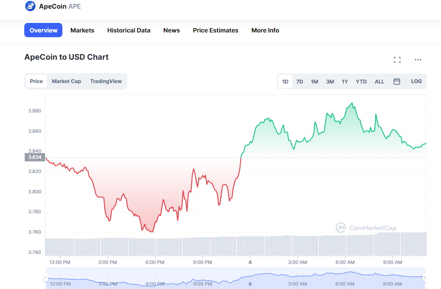Open the Historical Data tab
This screenshot has height=289, width=441.
coord(129,30)
